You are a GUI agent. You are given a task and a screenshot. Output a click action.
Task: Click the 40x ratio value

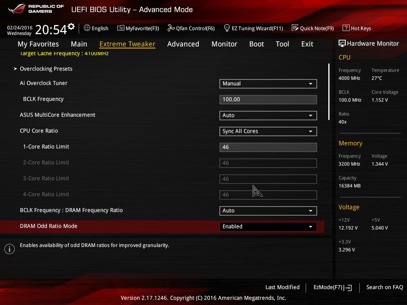point(343,122)
